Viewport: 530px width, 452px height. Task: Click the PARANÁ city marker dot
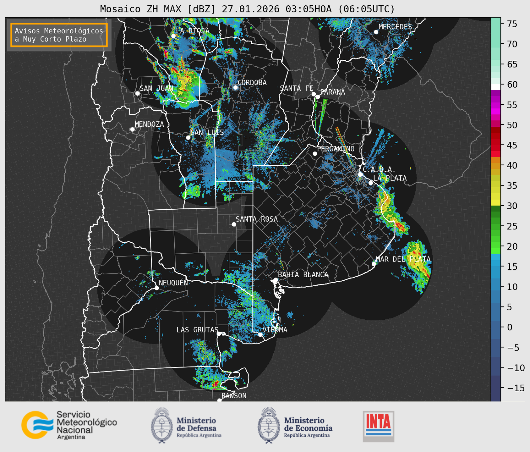318,97
